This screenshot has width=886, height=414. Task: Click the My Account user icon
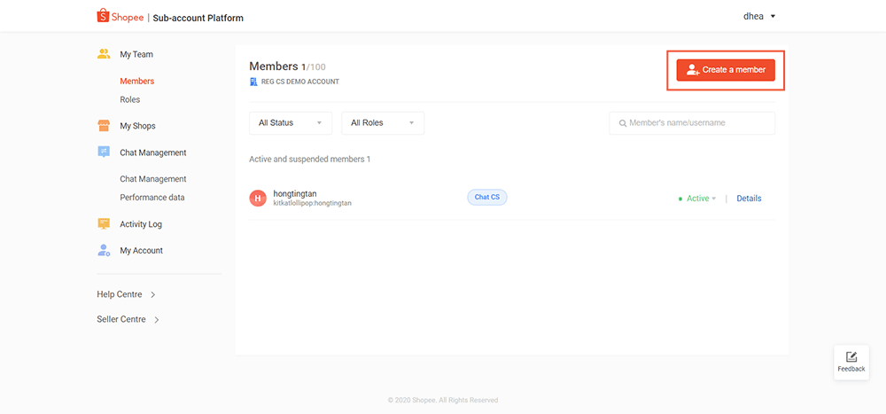click(x=104, y=250)
